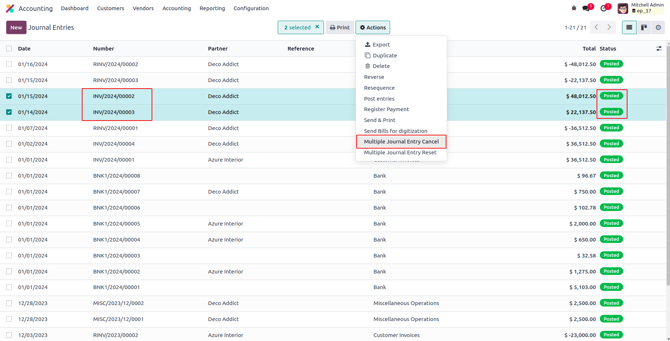Toggle the select-all header checkbox
This screenshot has width=670, height=341.
click(x=9, y=49)
